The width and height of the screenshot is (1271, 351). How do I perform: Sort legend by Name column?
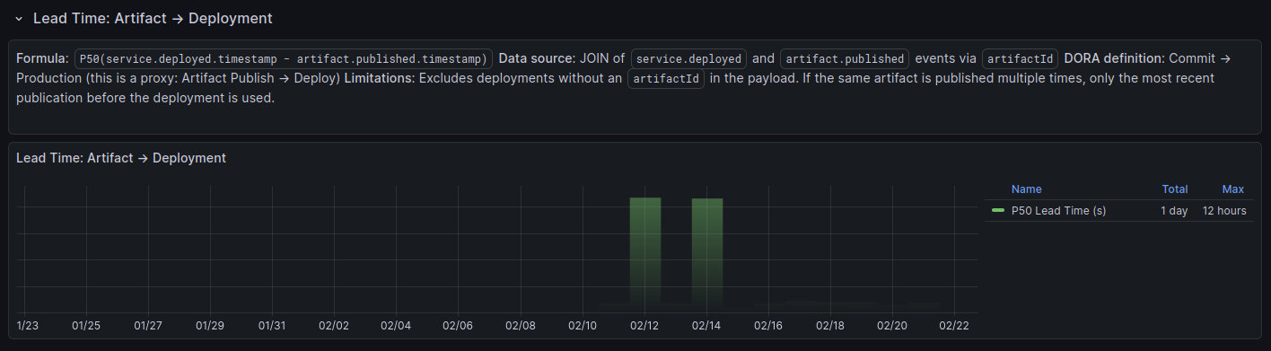(x=1026, y=189)
